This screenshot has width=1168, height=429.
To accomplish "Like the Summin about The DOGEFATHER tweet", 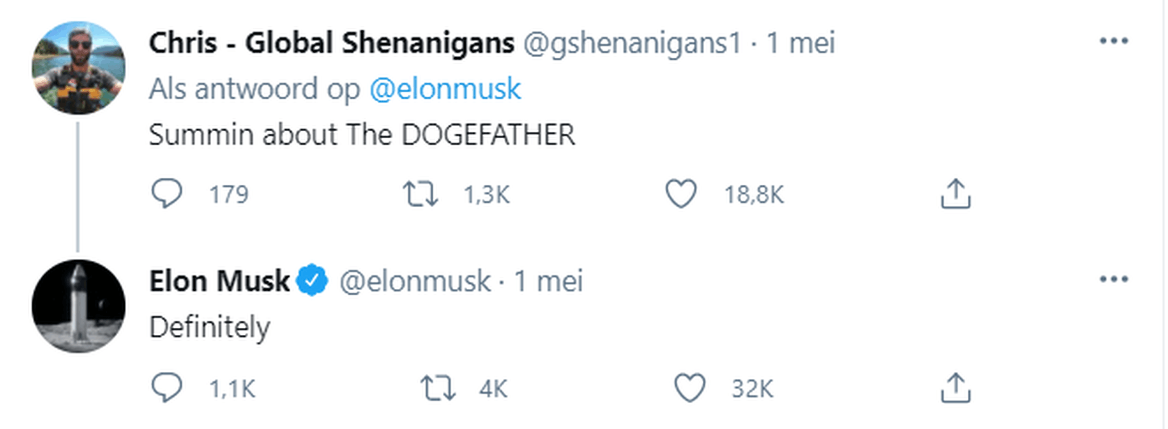I will point(681,194).
